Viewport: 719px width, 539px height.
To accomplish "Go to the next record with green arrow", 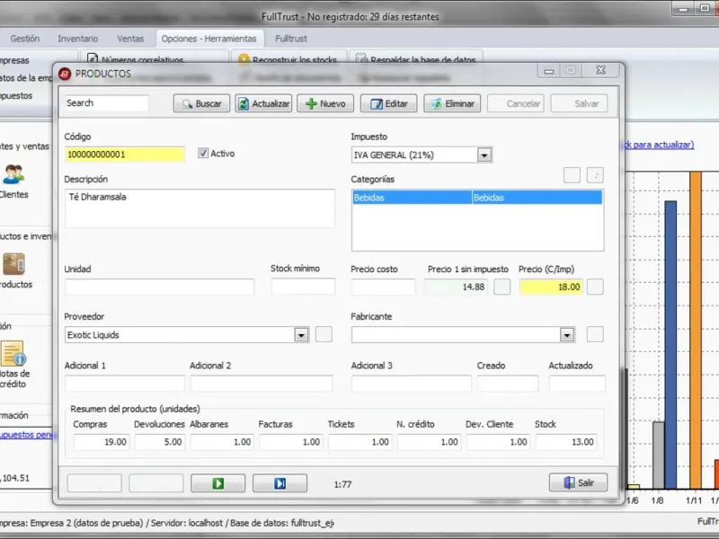I will point(217,483).
